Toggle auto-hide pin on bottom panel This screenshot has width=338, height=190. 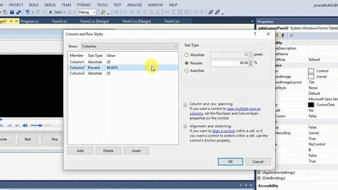point(246,185)
